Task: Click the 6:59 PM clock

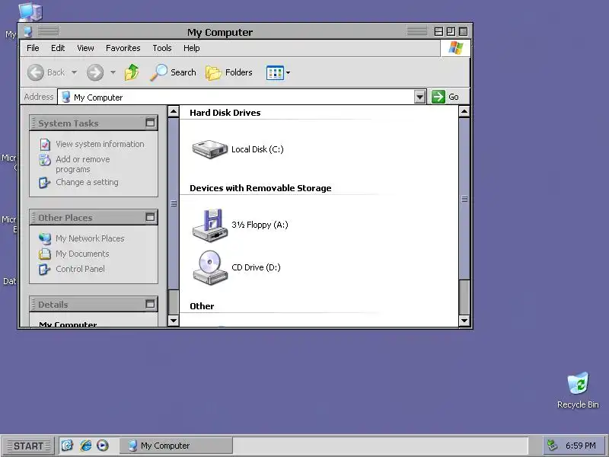Action: point(580,446)
